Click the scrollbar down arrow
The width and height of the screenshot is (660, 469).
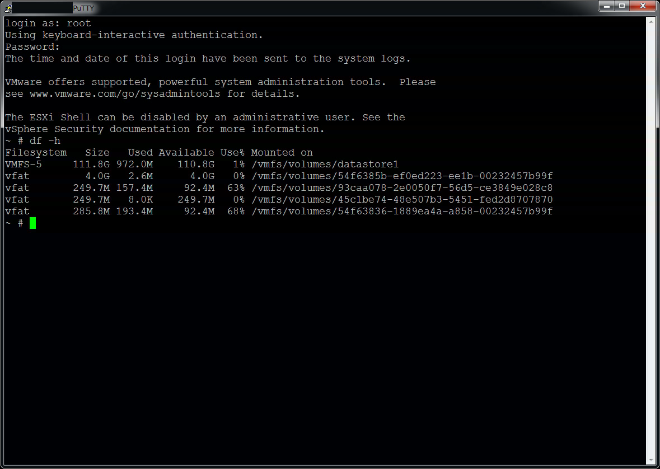pyautogui.click(x=650, y=461)
